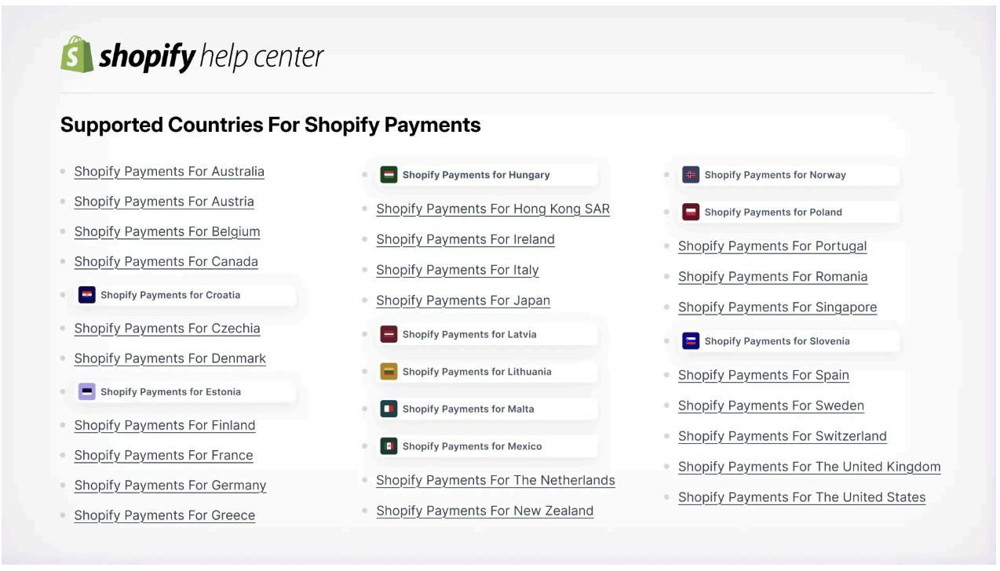Click the Croatia flag icon
The image size is (1000, 571).
coord(87,295)
